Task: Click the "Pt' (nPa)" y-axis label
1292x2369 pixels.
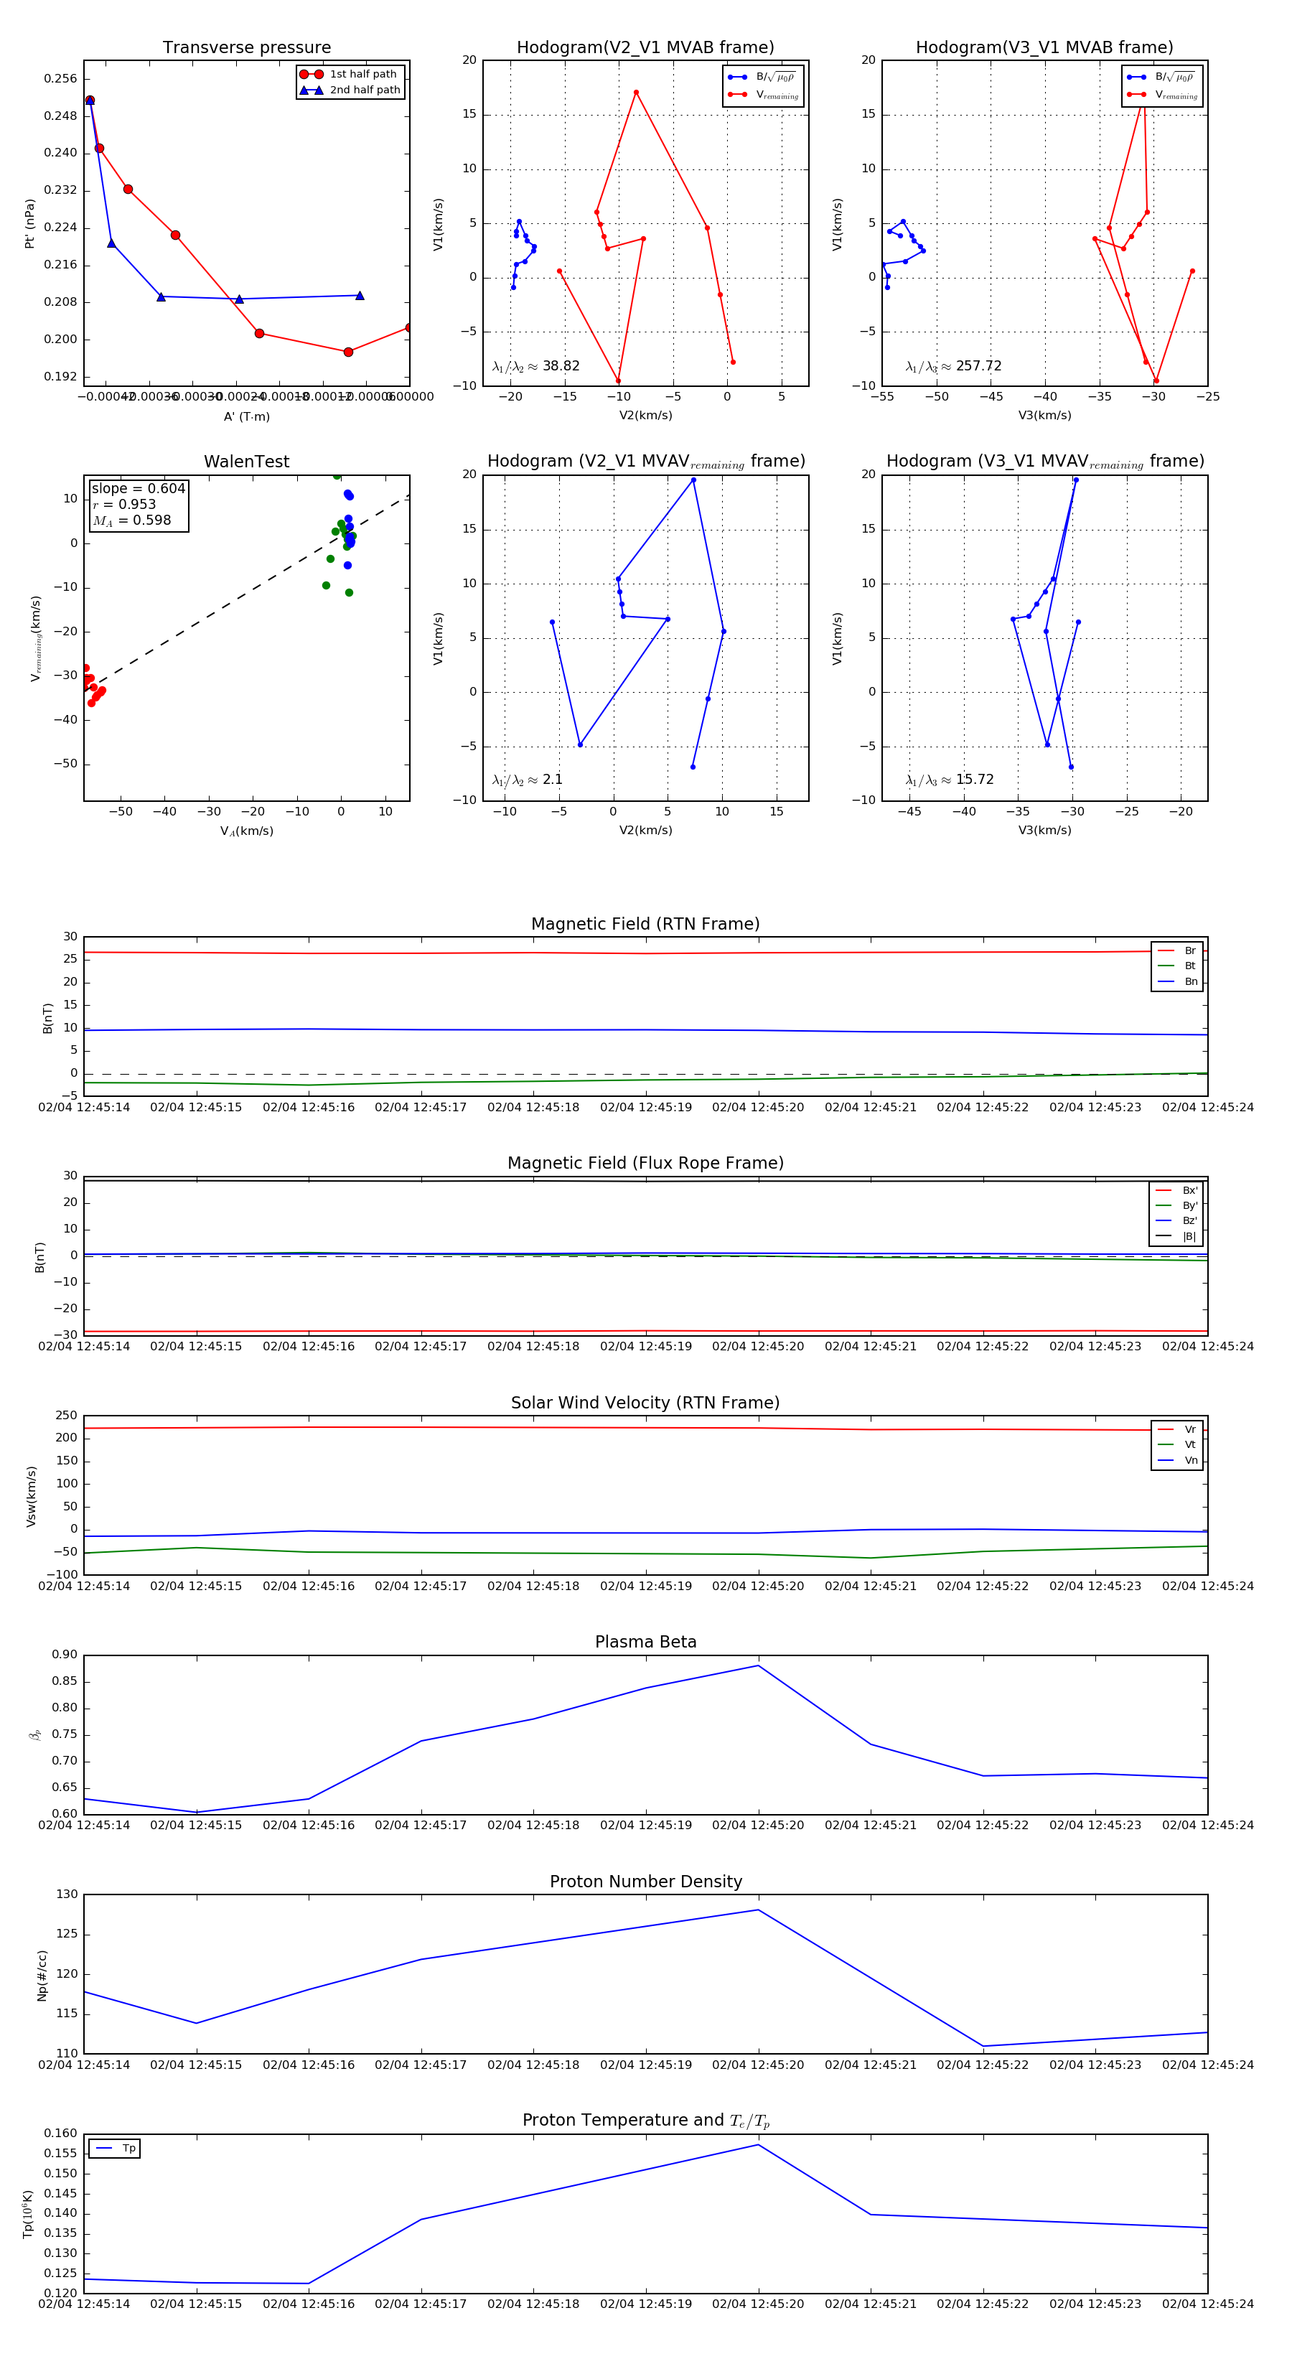Action: (x=29, y=223)
